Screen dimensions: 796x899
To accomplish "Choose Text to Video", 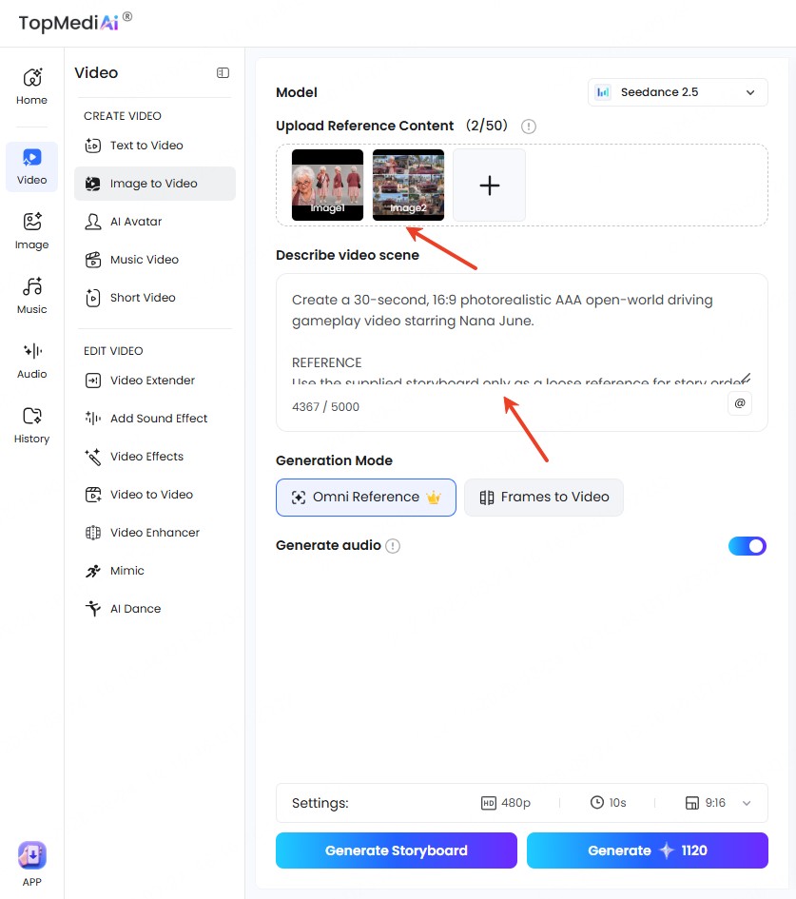I will pyautogui.click(x=154, y=146).
